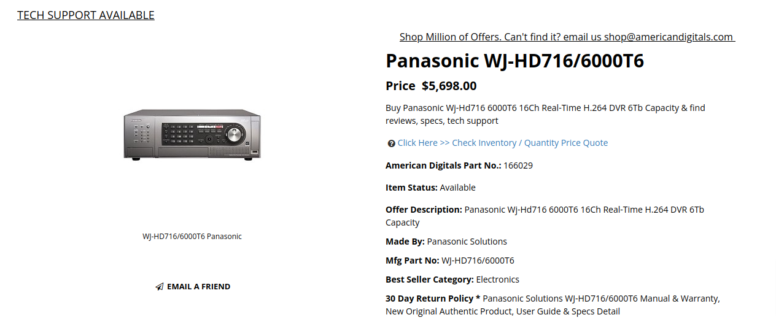This screenshot has width=776, height=331.
Task: Click the paper plane icon beside Email a Friend
Action: coord(160,287)
